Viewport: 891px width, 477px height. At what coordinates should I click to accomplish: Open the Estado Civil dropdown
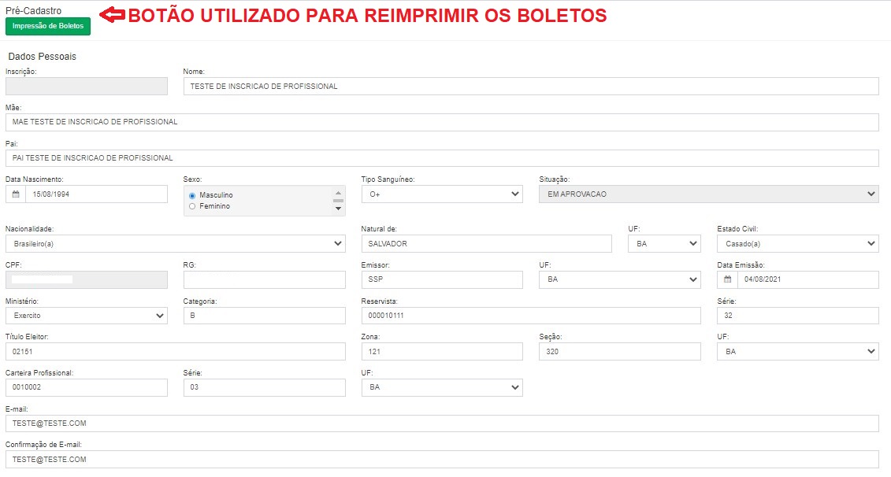798,243
